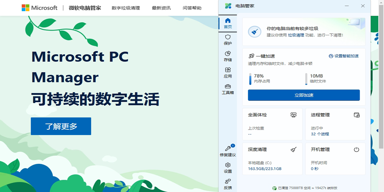This screenshot has height=192, width=384.
Task: Click the 32 个进程 link
Action: click(320, 134)
